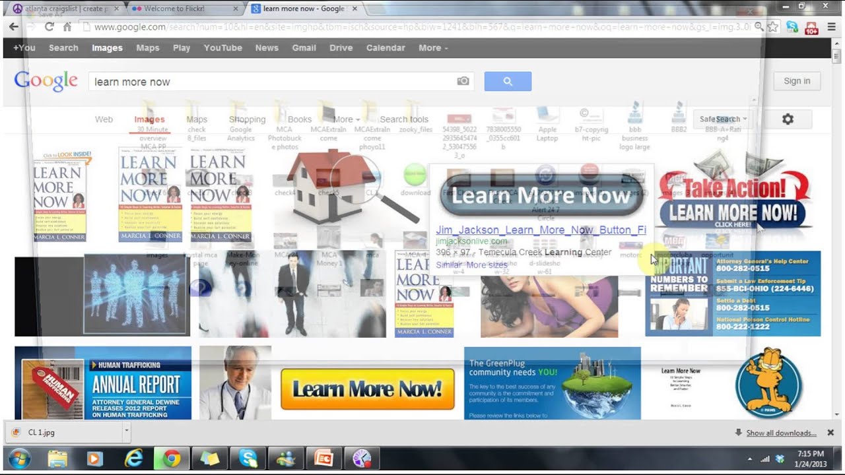This screenshot has width=845, height=475.
Task: Select the Books results tab
Action: point(299,119)
